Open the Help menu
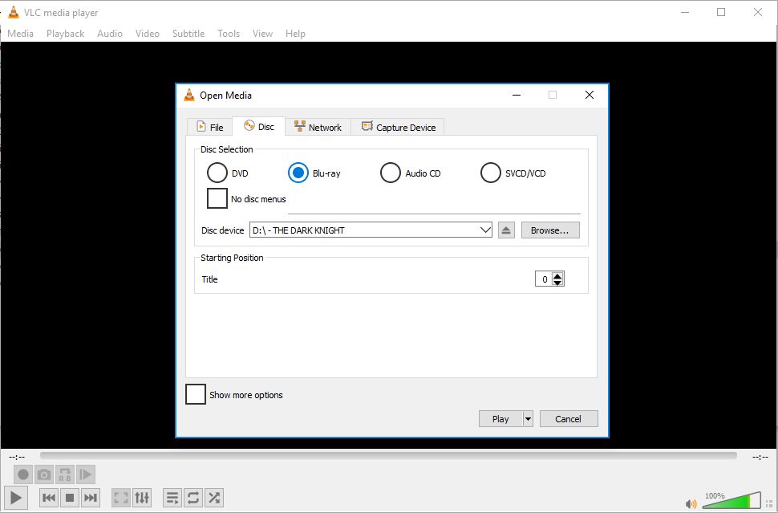Image resolution: width=778 pixels, height=513 pixels. 295,33
